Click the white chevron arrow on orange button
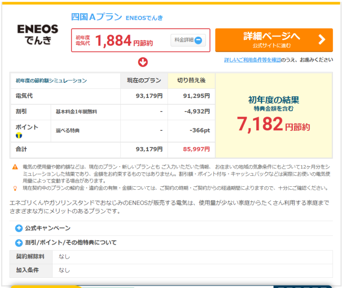The height and width of the screenshot is (288, 342). click(322, 40)
